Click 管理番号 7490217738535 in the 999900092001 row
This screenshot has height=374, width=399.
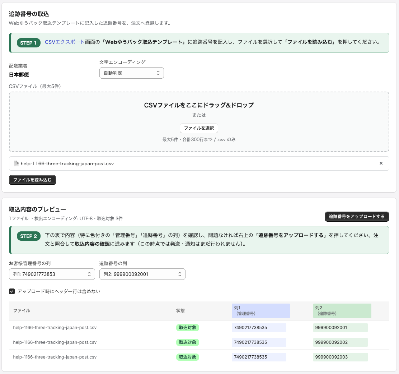pos(259,328)
